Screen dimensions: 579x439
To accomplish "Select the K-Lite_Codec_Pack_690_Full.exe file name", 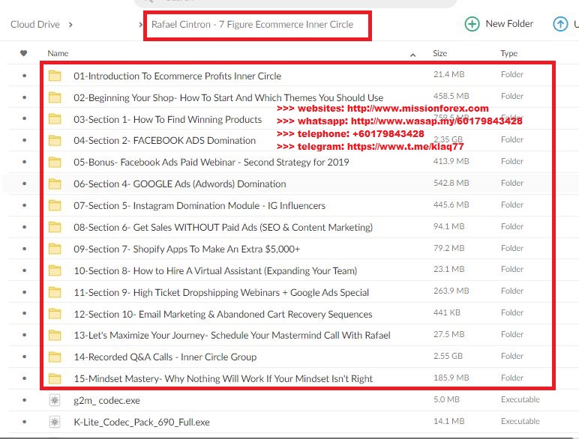I will (x=142, y=422).
